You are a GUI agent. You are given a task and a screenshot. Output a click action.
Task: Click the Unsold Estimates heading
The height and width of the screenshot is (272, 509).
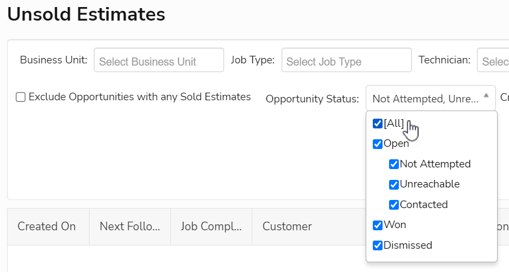(86, 14)
